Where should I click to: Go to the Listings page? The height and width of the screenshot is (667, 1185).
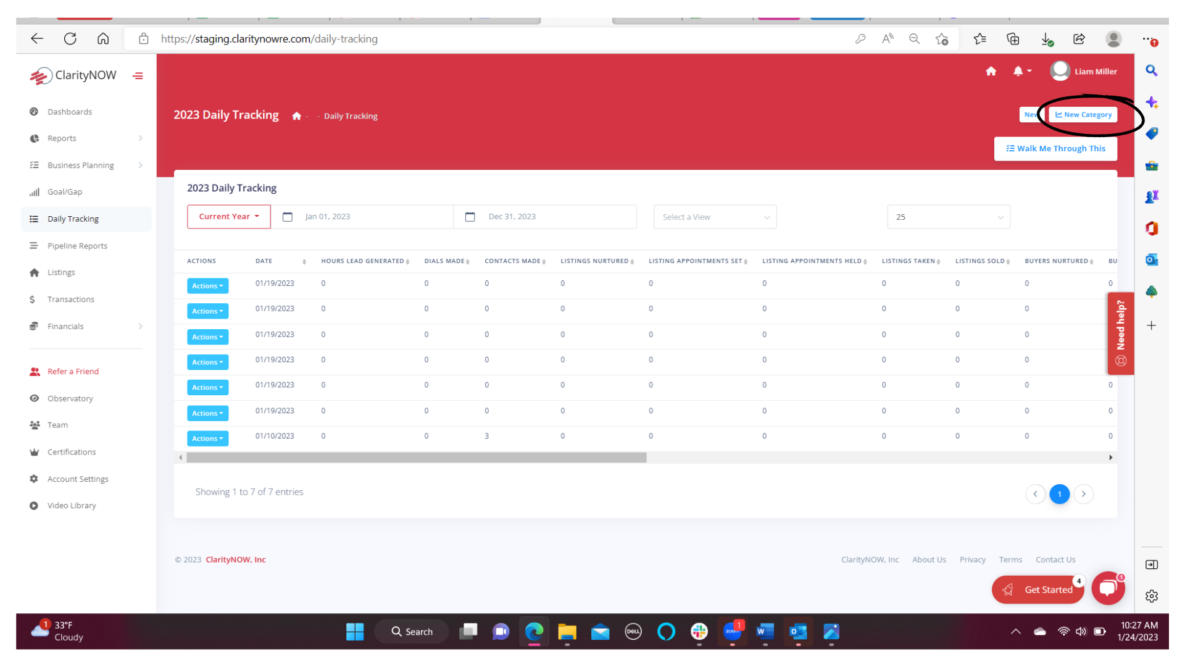point(61,272)
